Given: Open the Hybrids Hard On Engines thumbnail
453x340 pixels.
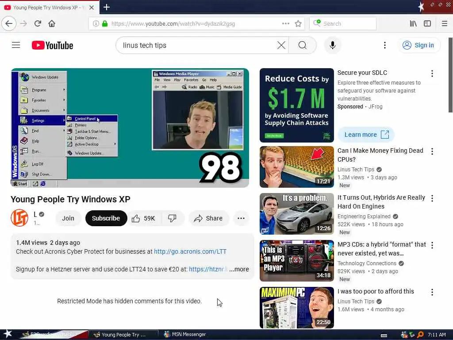Looking at the screenshot, I should pos(297,214).
